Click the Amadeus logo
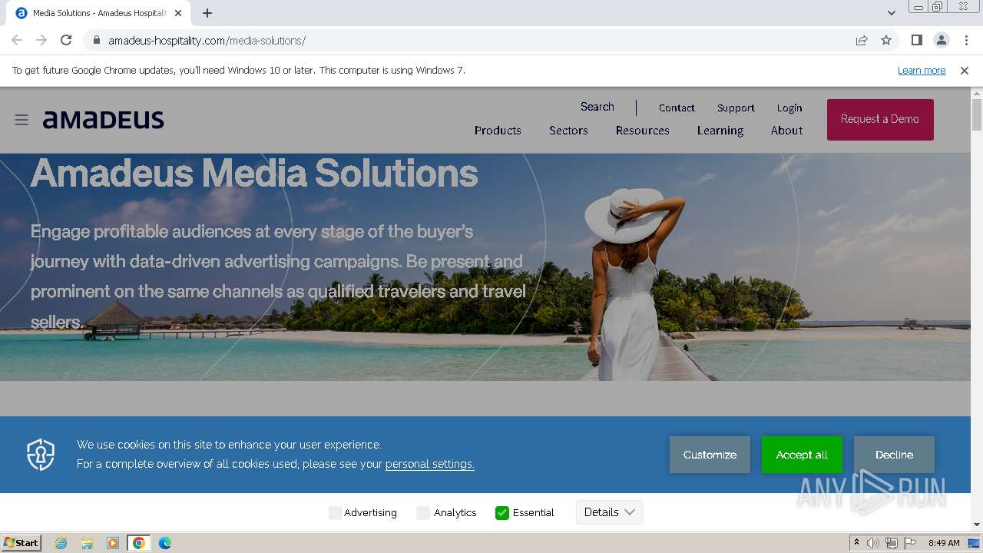This screenshot has height=553, width=983. pos(104,120)
